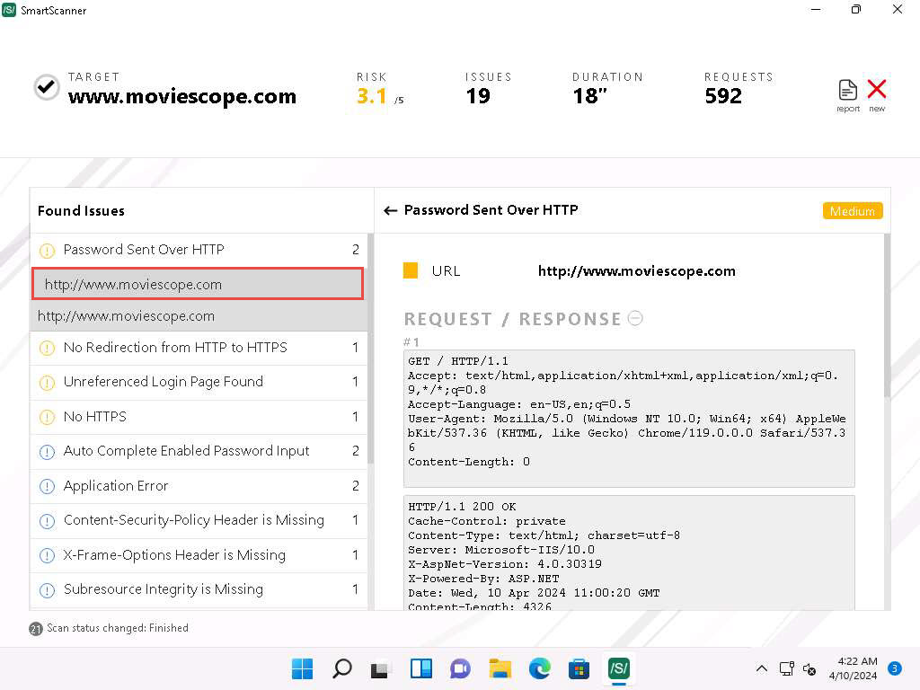The height and width of the screenshot is (690, 920).
Task: Select the highlighted http://www.moviescope.com entry
Action: coord(133,285)
